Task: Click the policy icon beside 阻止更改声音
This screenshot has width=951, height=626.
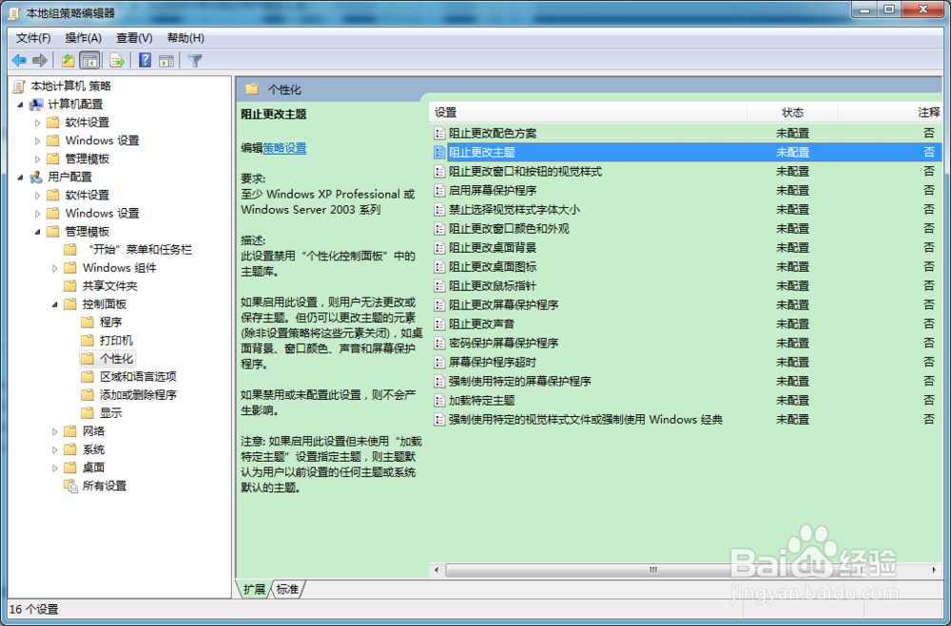Action: tap(439, 324)
